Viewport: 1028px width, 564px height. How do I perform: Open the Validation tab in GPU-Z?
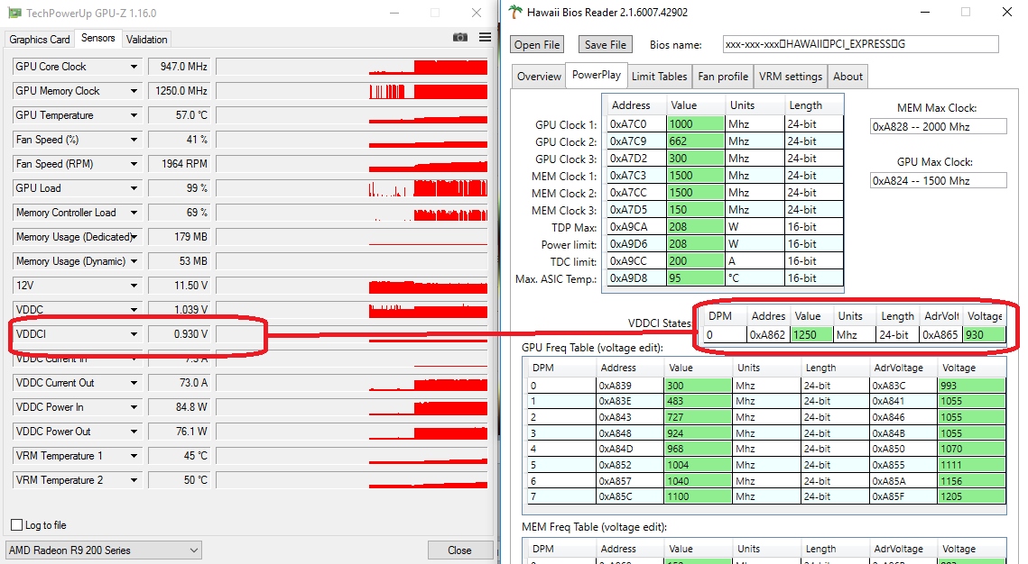point(147,40)
